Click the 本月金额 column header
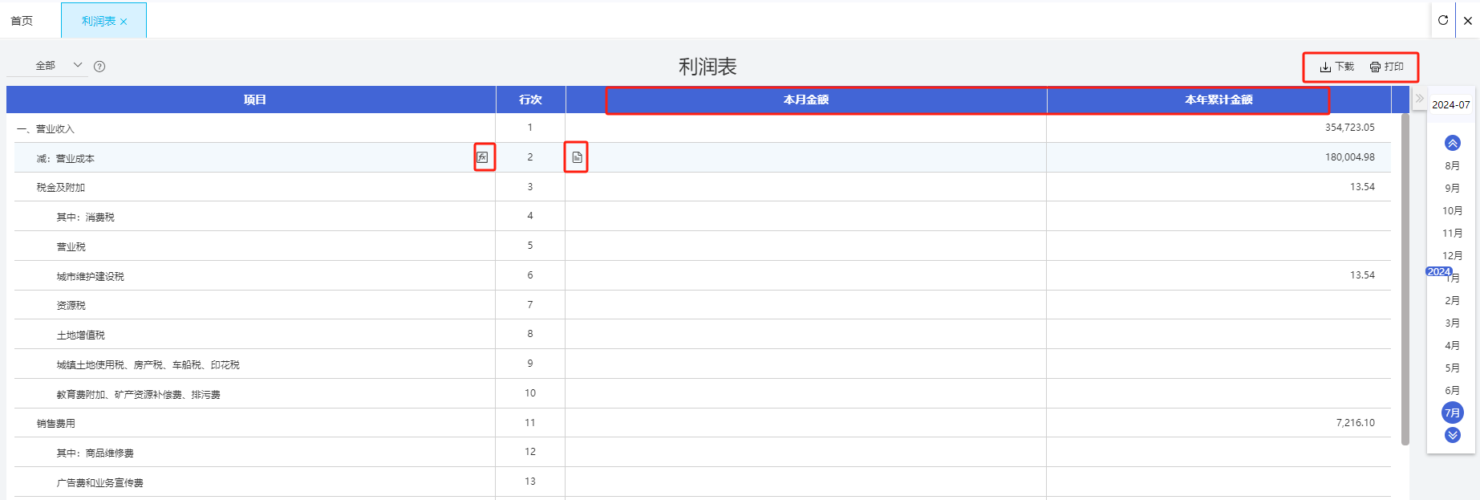Image resolution: width=1480 pixels, height=500 pixels. point(806,100)
